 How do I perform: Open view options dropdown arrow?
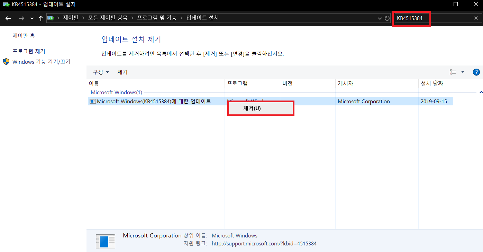tap(463, 72)
